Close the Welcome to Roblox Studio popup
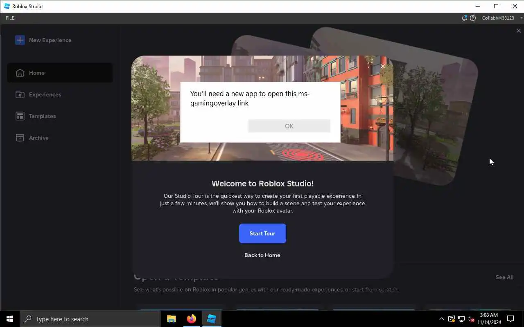 click(x=383, y=66)
